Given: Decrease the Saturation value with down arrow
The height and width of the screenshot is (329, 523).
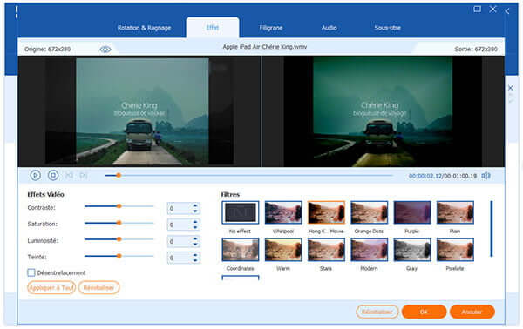Looking at the screenshot, I should [195, 227].
